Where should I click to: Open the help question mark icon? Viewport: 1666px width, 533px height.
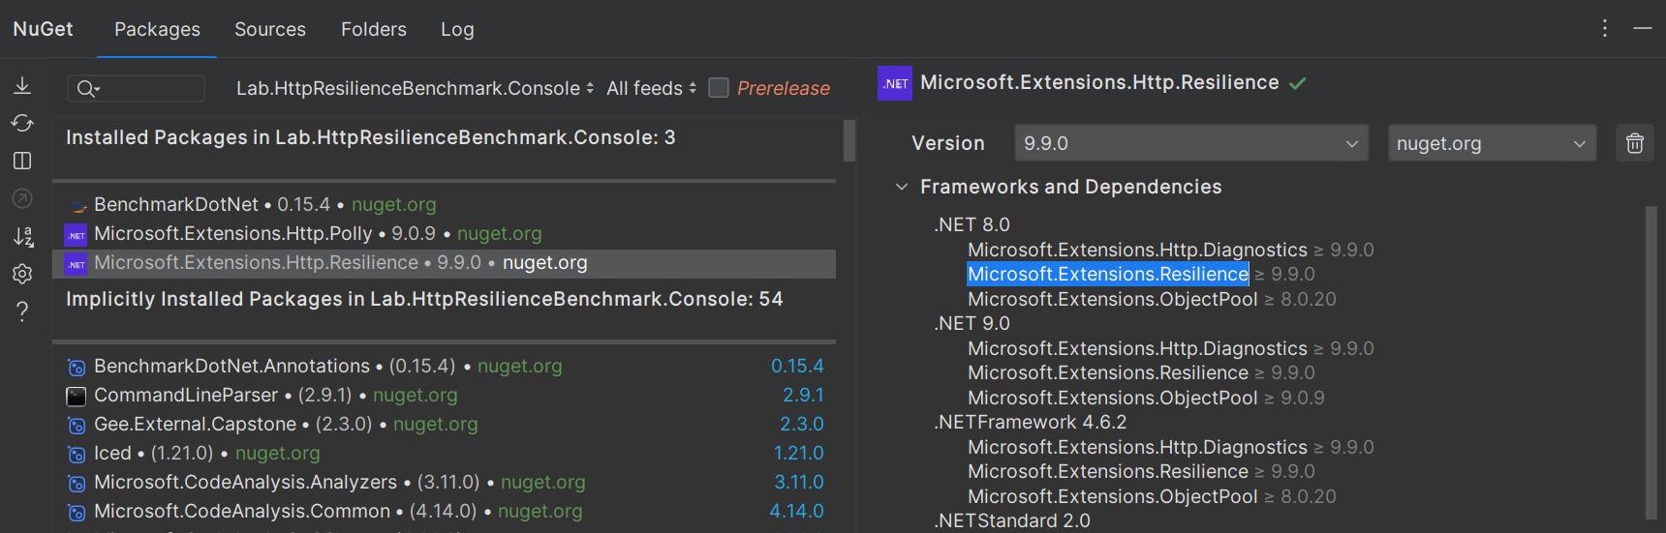22,311
